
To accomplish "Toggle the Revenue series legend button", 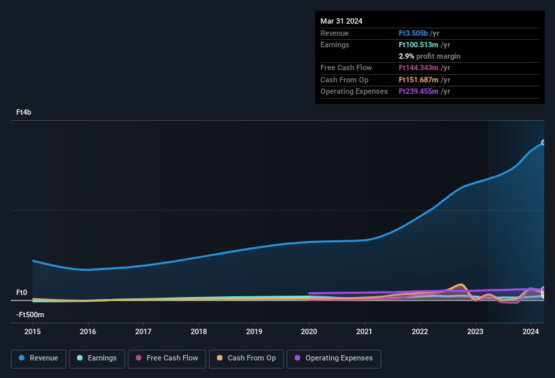I will (39, 358).
